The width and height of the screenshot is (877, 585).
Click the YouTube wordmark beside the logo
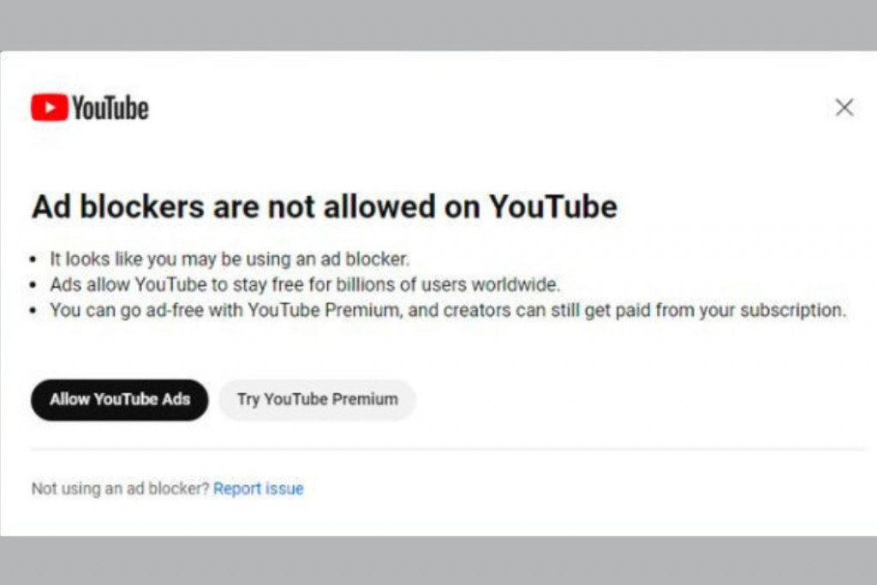110,108
